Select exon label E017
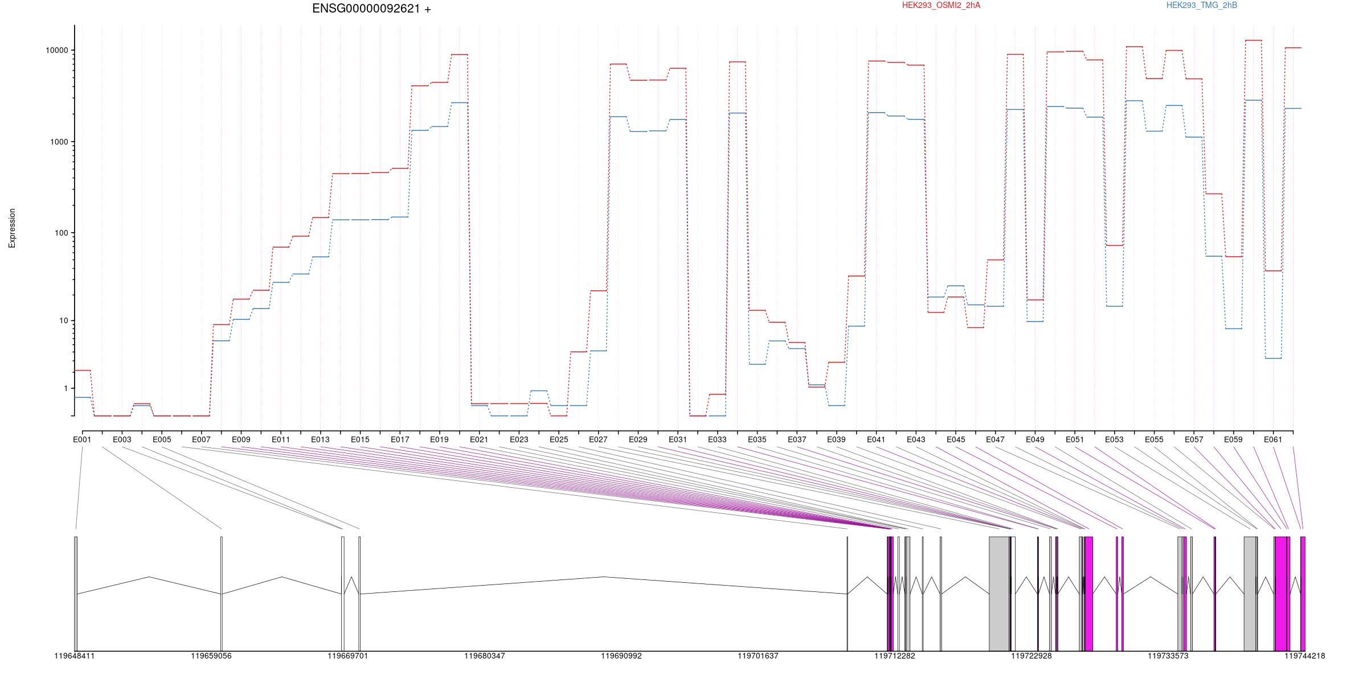Screen dimensions: 1367x683 tap(400, 440)
